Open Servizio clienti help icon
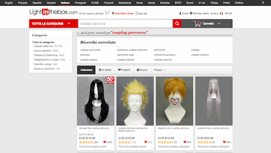The height and width of the screenshot is (153, 271). coord(191,13)
